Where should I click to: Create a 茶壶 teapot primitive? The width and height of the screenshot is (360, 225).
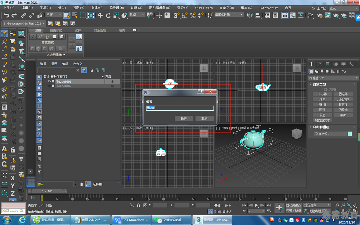pos(322,115)
